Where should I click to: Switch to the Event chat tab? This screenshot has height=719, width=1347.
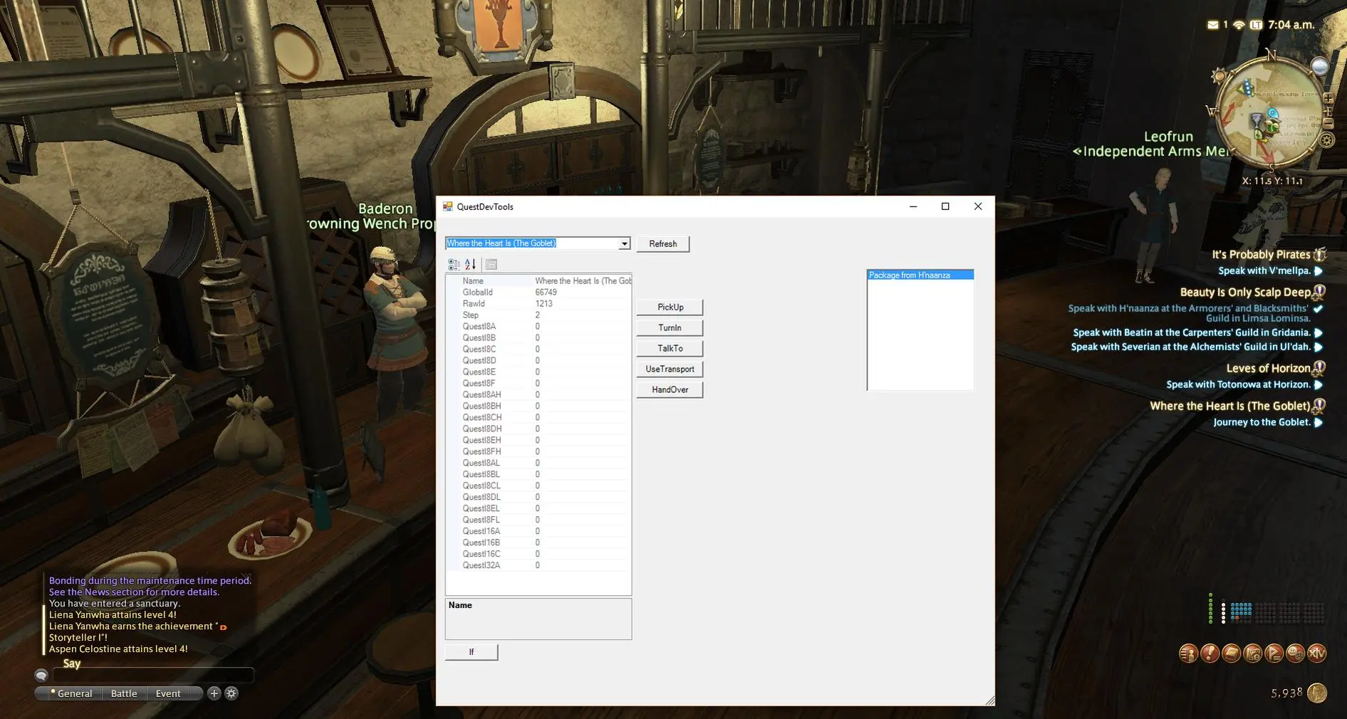pyautogui.click(x=168, y=693)
